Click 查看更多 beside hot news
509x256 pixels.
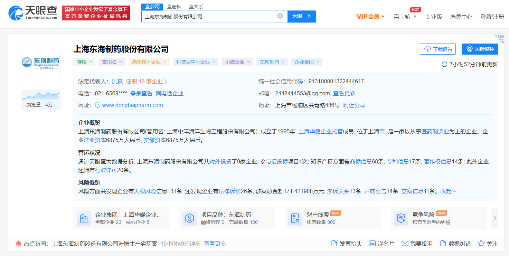click(x=215, y=244)
